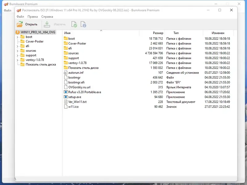This screenshot has height=185, width=247.
Task: Click the Показать стиль диска folder icon in tree
Action: [23, 64]
